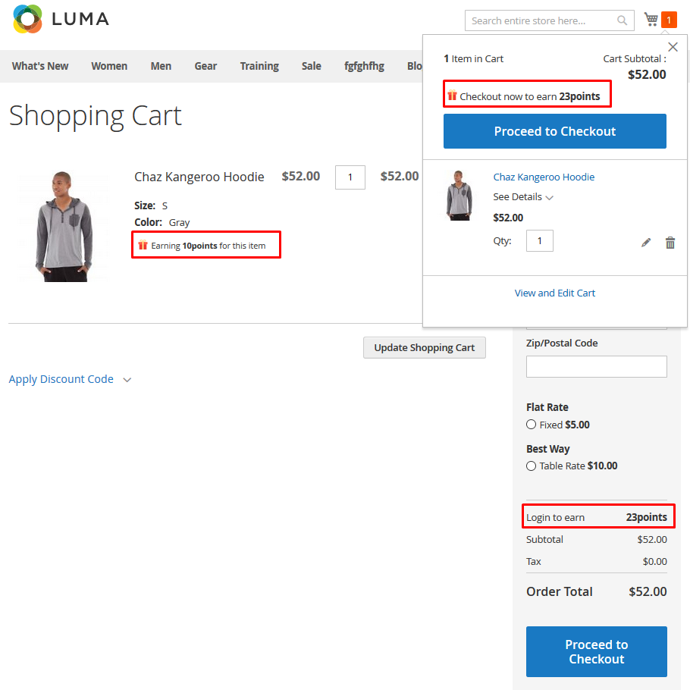This screenshot has width=690, height=690.
Task: Click gift icon beside Earning 10points
Action: (143, 245)
